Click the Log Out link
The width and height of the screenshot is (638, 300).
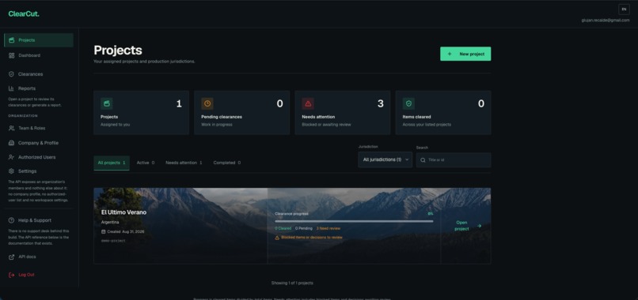39,275
